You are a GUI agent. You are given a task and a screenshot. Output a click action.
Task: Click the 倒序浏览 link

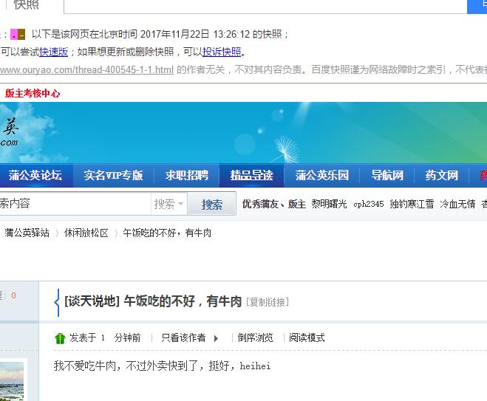pyautogui.click(x=255, y=337)
